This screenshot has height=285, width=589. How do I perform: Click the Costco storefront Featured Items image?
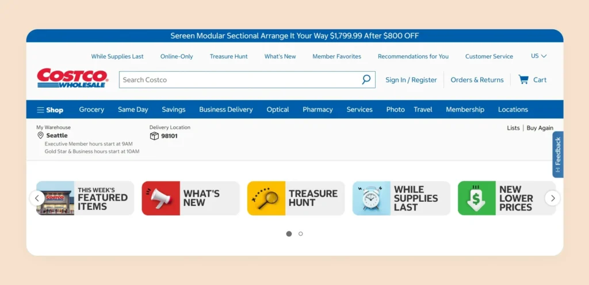coord(55,198)
